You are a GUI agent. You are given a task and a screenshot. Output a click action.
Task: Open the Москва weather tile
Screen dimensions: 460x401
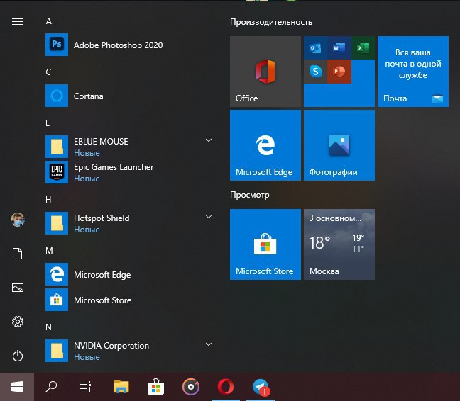tap(339, 244)
